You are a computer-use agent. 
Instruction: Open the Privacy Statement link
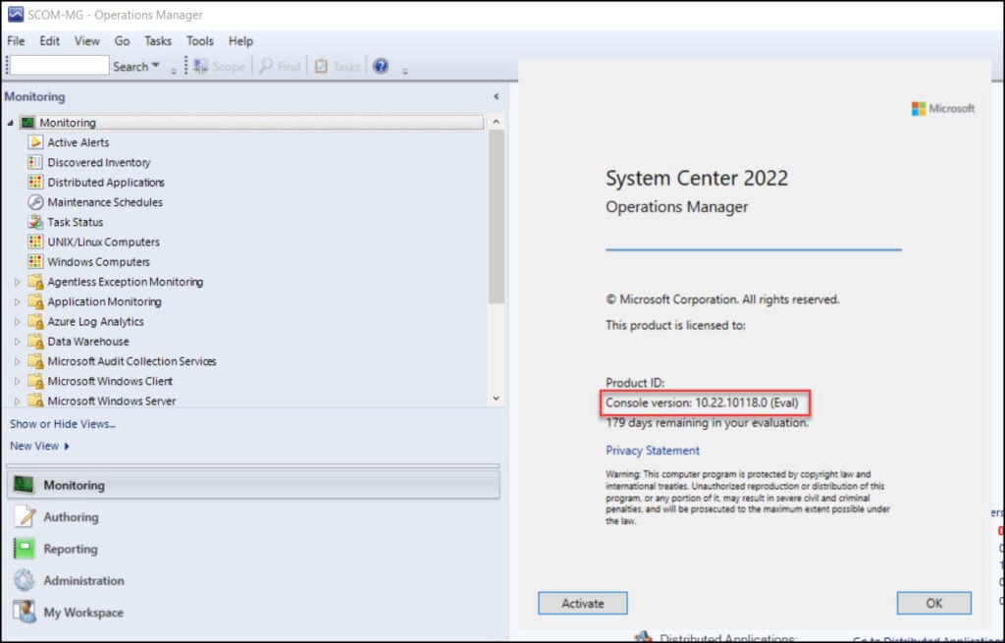click(653, 451)
